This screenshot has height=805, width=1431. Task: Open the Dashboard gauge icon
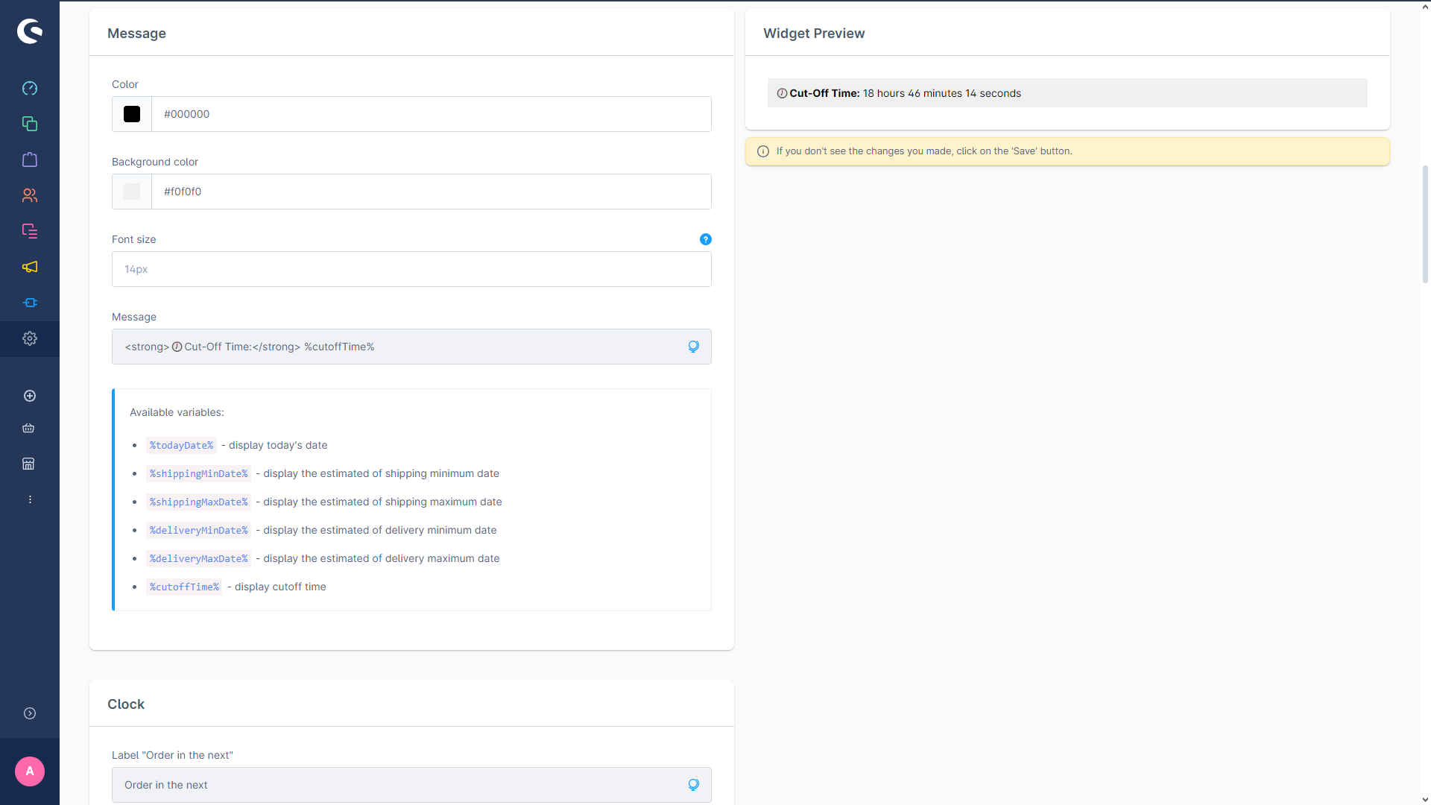click(30, 88)
